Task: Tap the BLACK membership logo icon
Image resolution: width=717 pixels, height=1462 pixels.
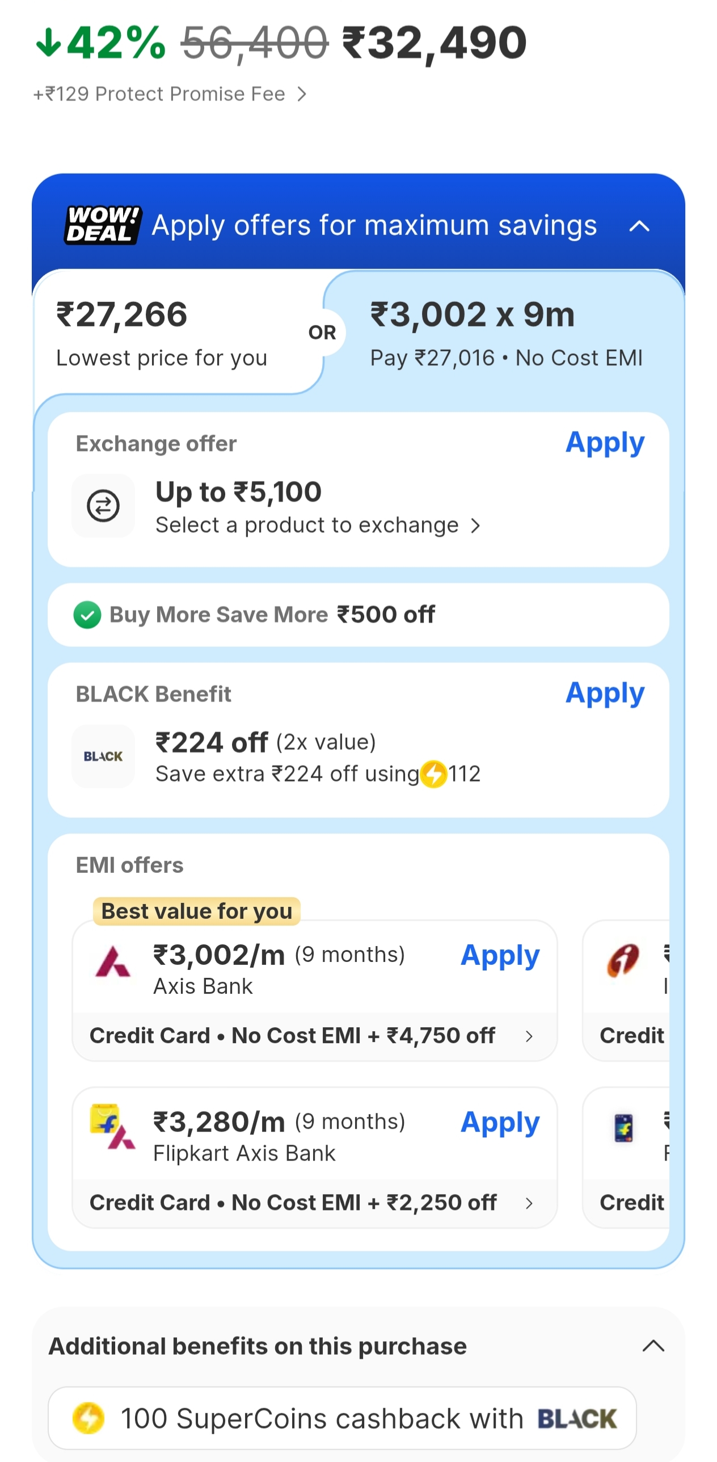Action: [x=103, y=756]
